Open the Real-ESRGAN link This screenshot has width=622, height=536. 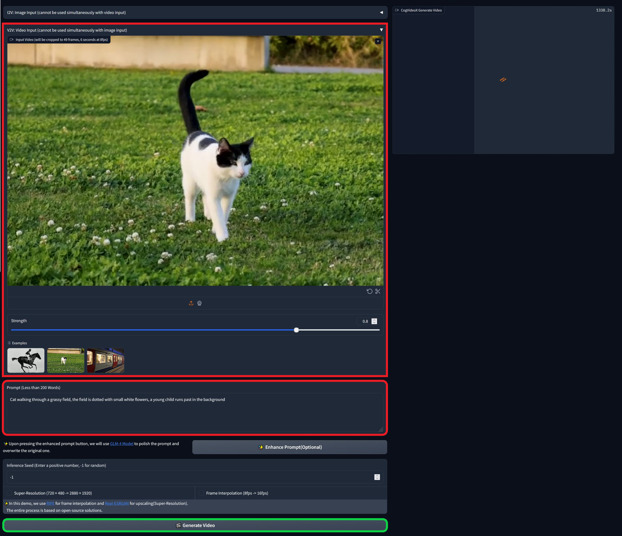117,503
